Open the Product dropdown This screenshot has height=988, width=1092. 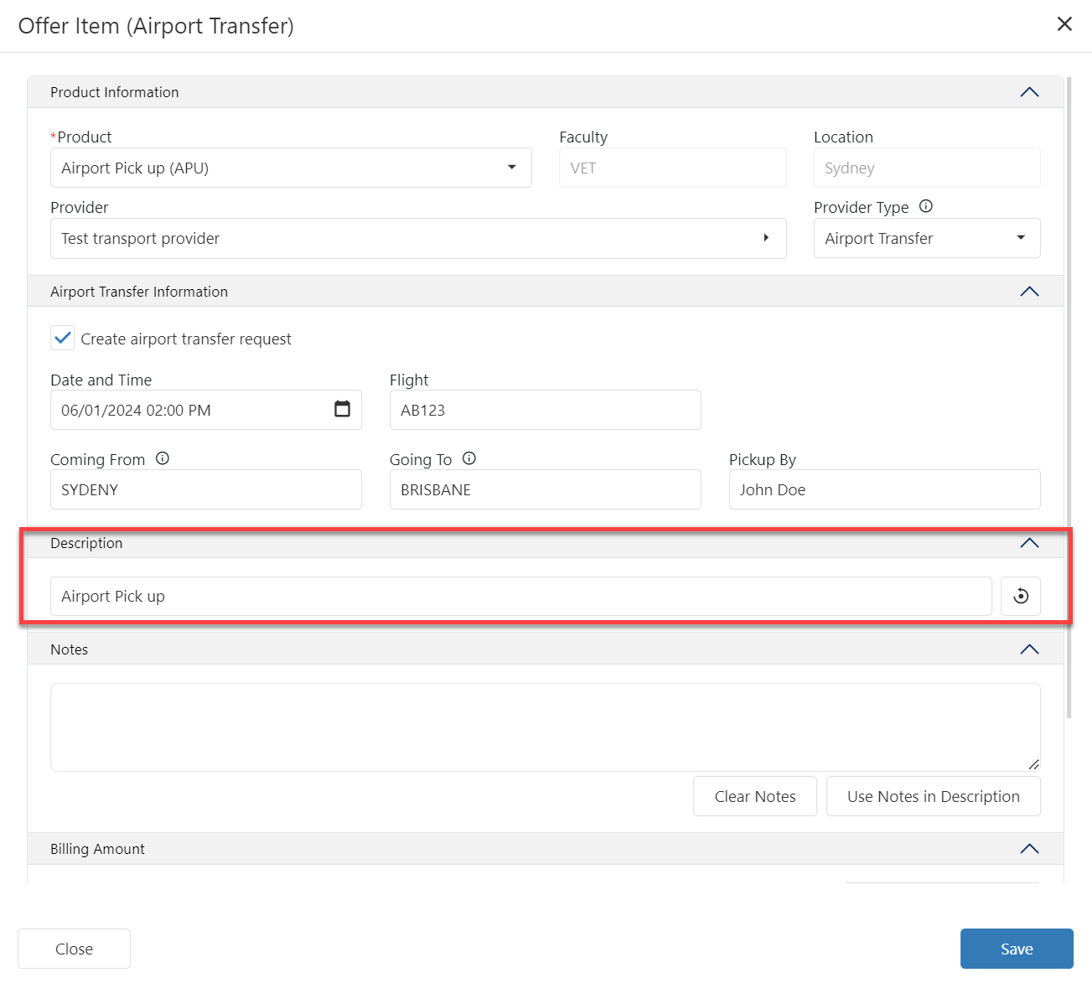(x=511, y=168)
